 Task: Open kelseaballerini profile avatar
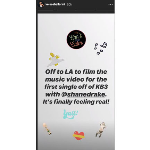41,5
